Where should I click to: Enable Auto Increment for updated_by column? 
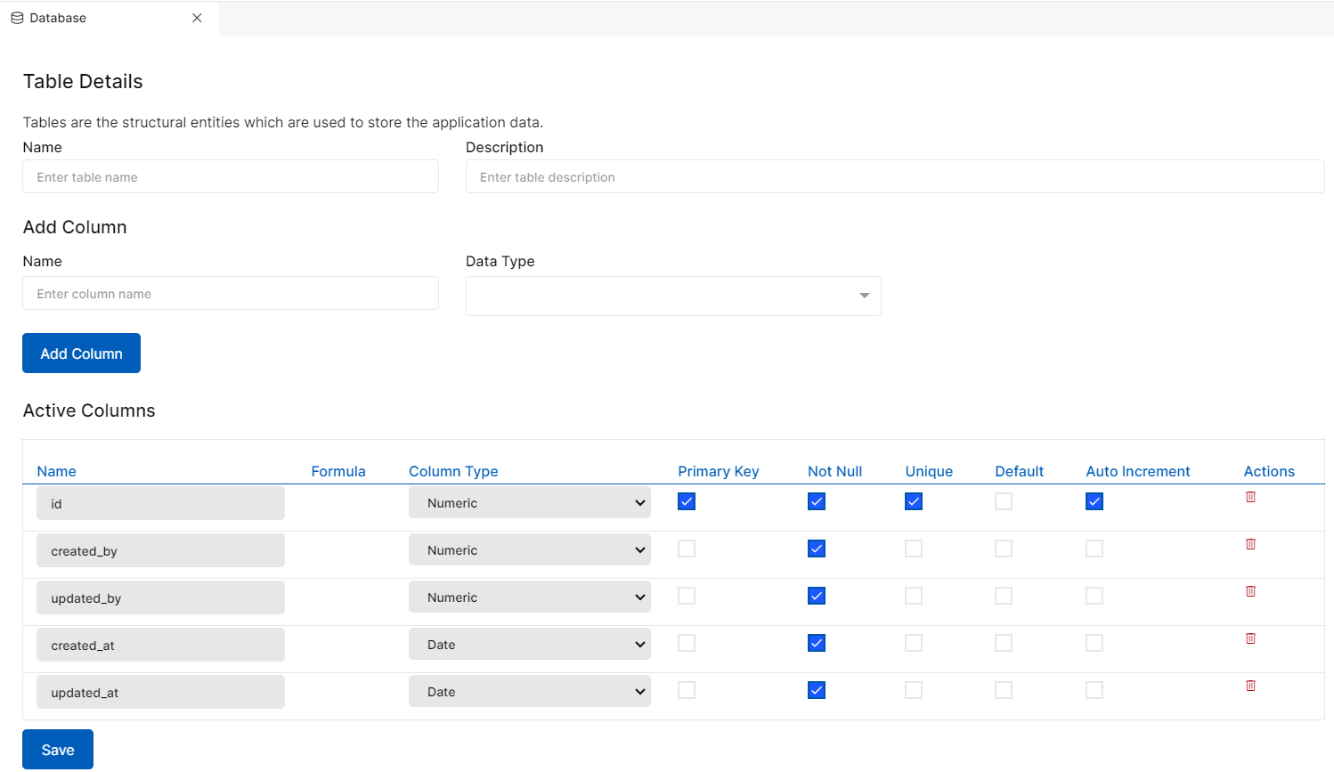1094,596
